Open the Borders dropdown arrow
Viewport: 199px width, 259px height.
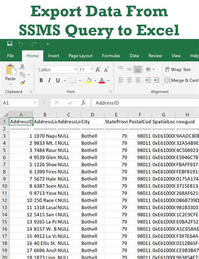point(80,80)
